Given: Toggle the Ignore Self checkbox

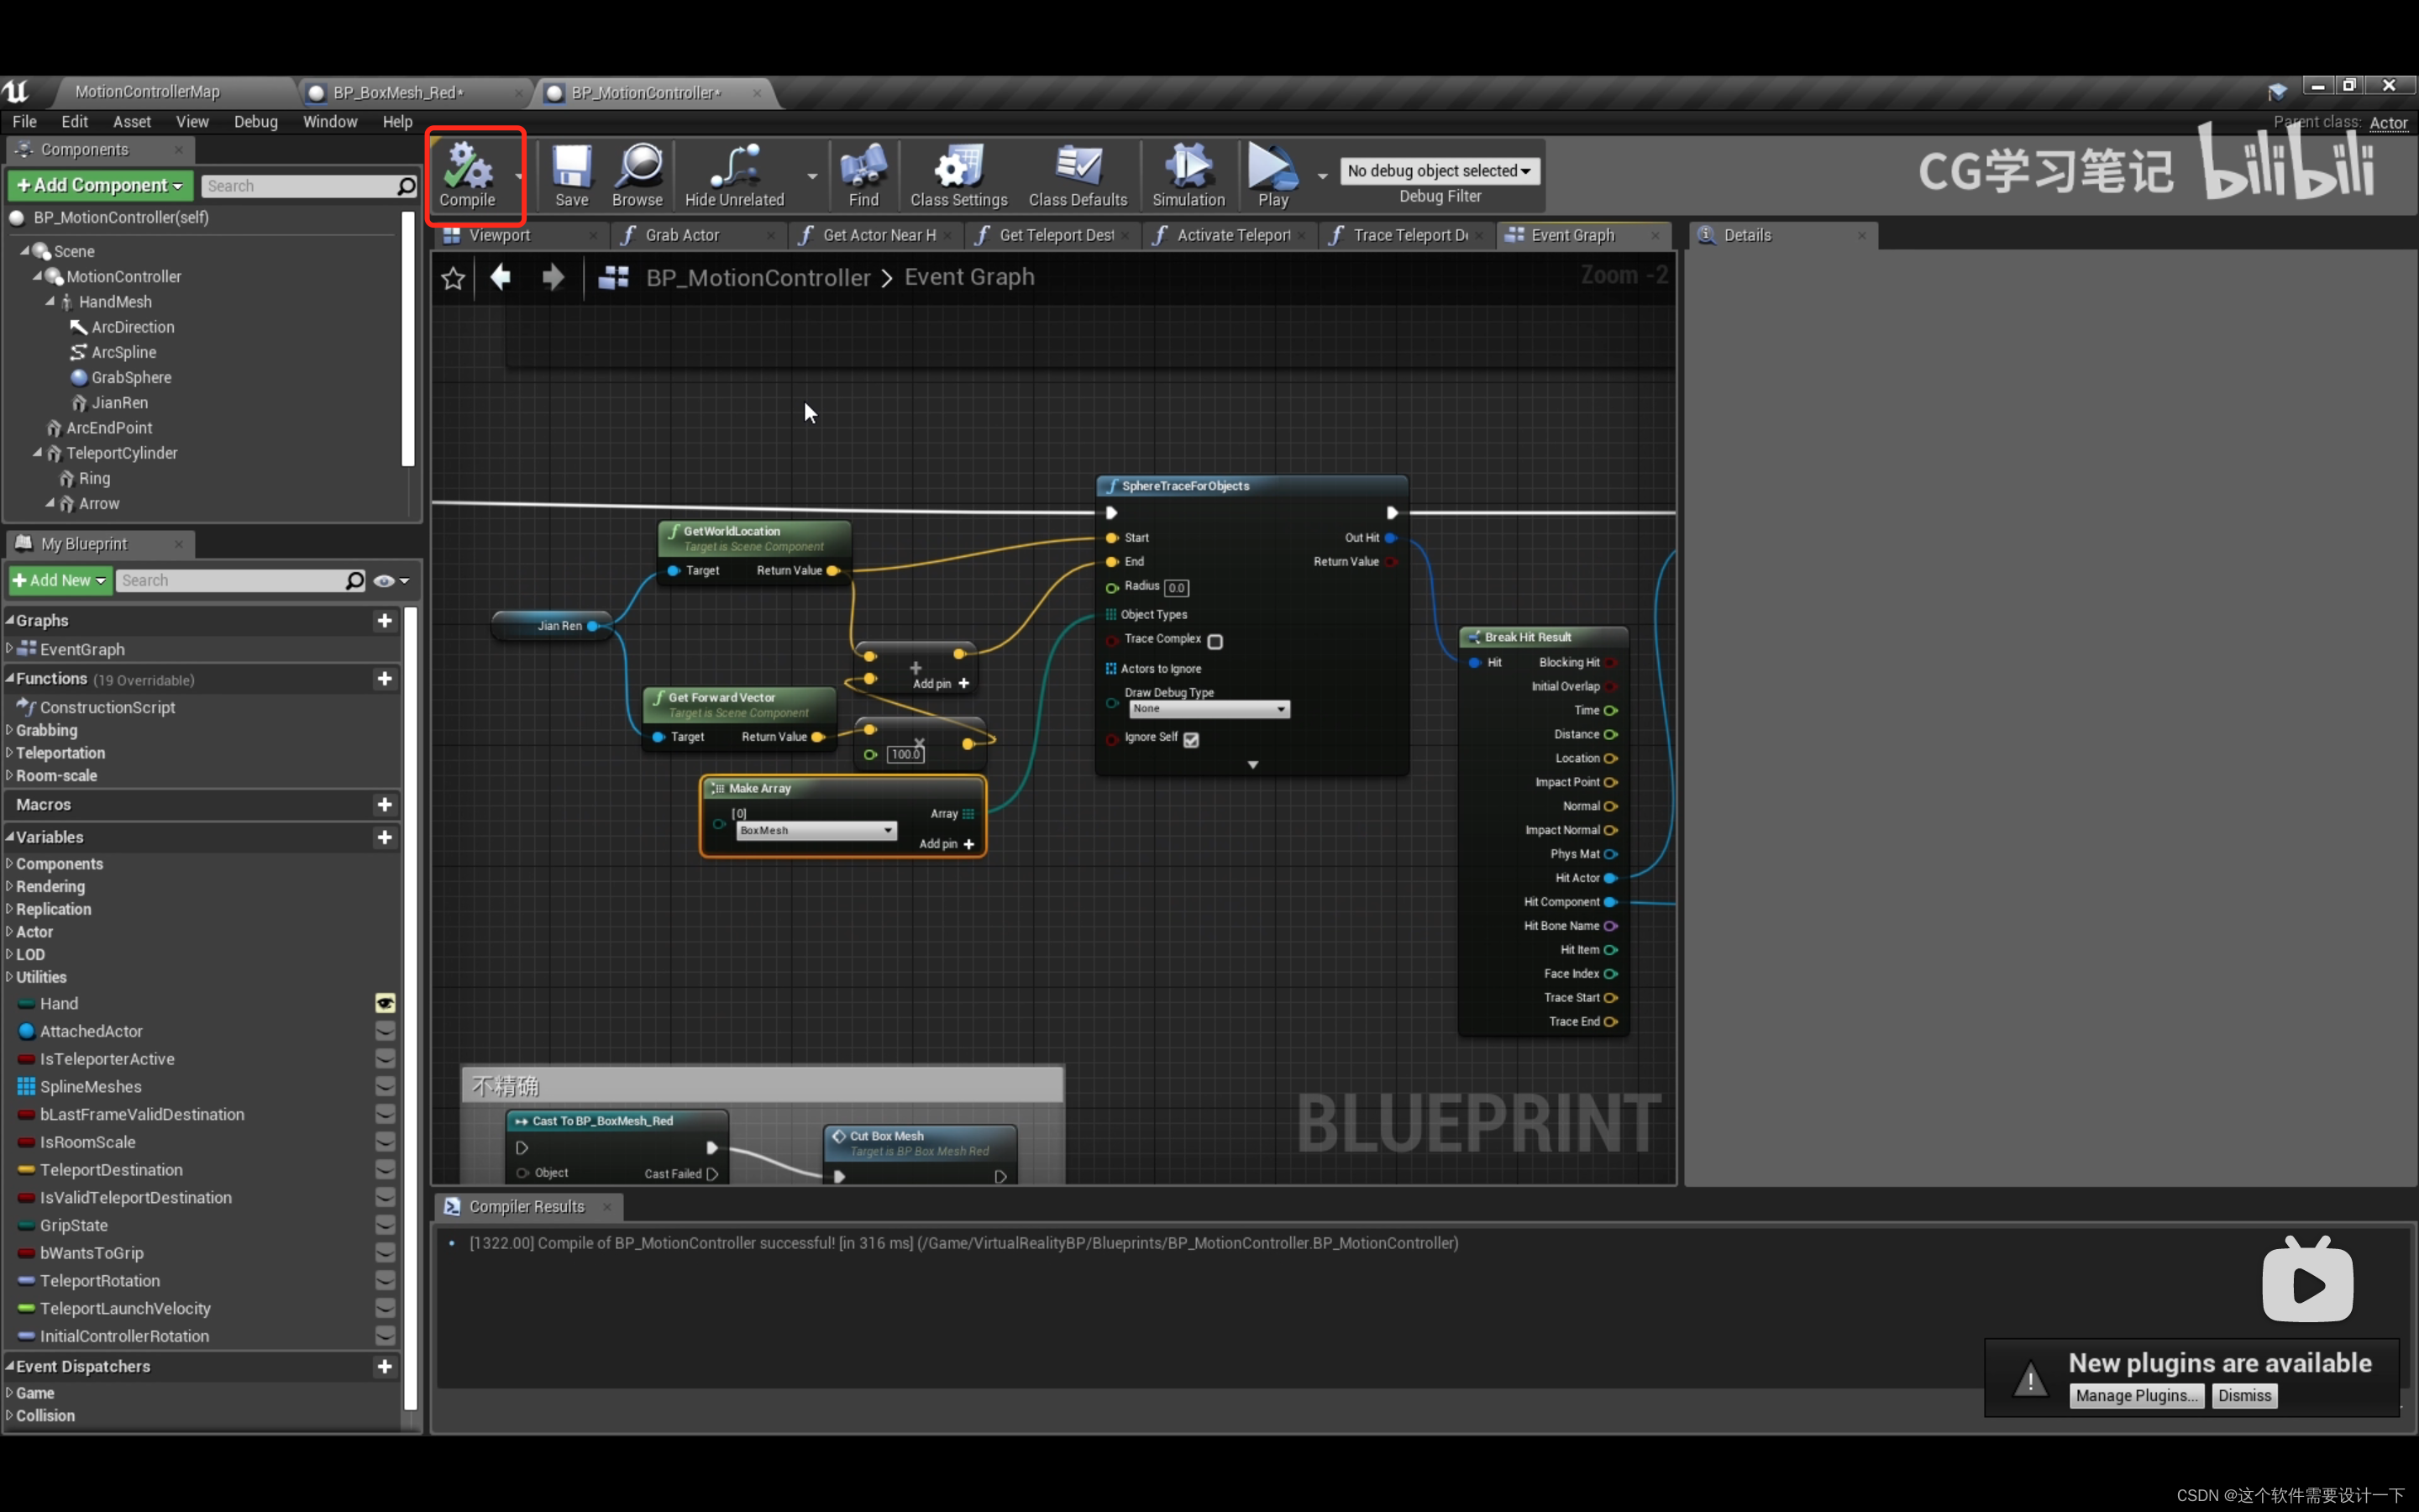Looking at the screenshot, I should tap(1191, 737).
